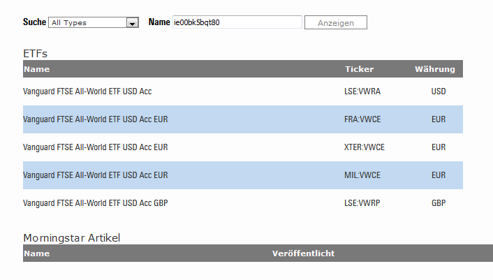Open the All Types search dropdown

(94, 22)
